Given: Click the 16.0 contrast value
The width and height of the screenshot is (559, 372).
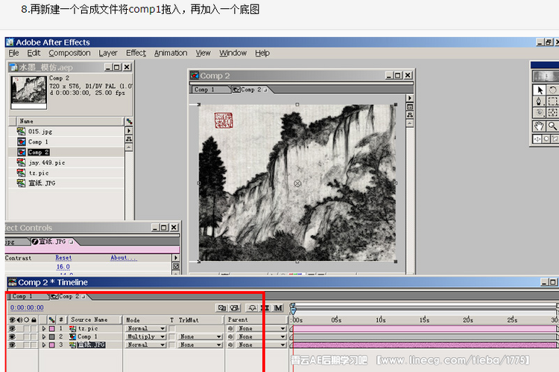Looking at the screenshot, I should [x=63, y=266].
